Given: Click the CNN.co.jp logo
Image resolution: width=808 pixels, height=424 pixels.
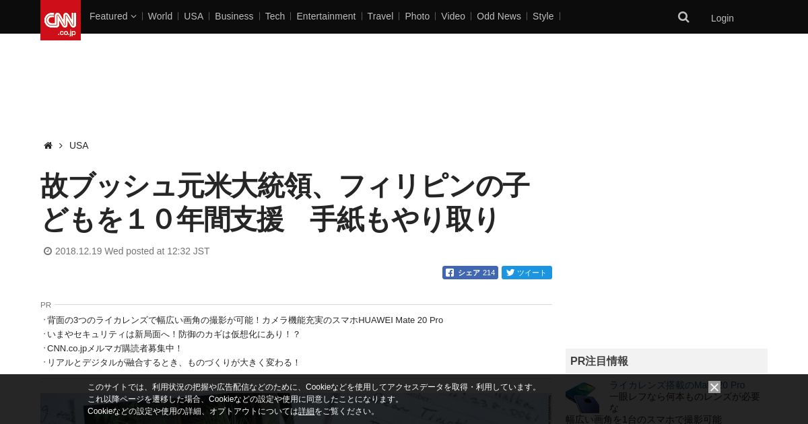Looking at the screenshot, I should point(61,20).
